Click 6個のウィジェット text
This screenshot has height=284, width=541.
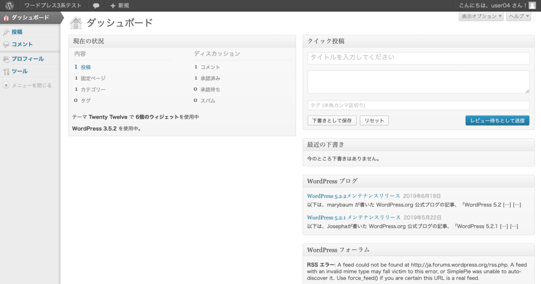[157, 117]
